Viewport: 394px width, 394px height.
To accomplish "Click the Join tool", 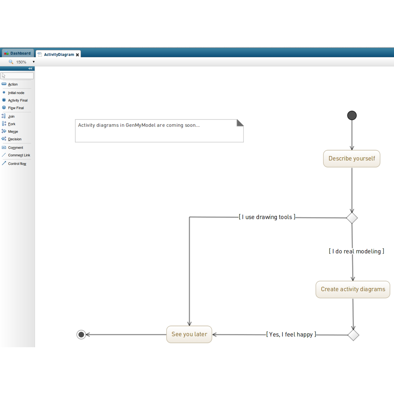I will point(11,116).
